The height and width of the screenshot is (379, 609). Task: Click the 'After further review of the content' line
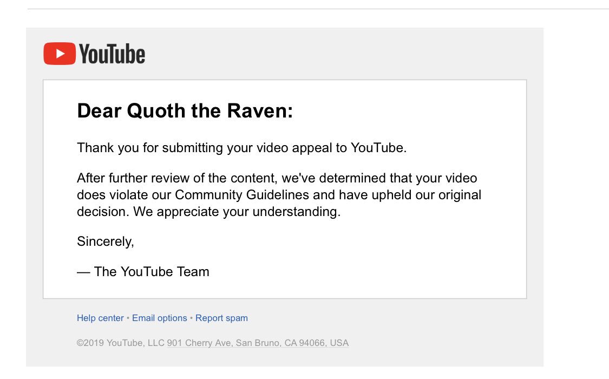(277, 178)
